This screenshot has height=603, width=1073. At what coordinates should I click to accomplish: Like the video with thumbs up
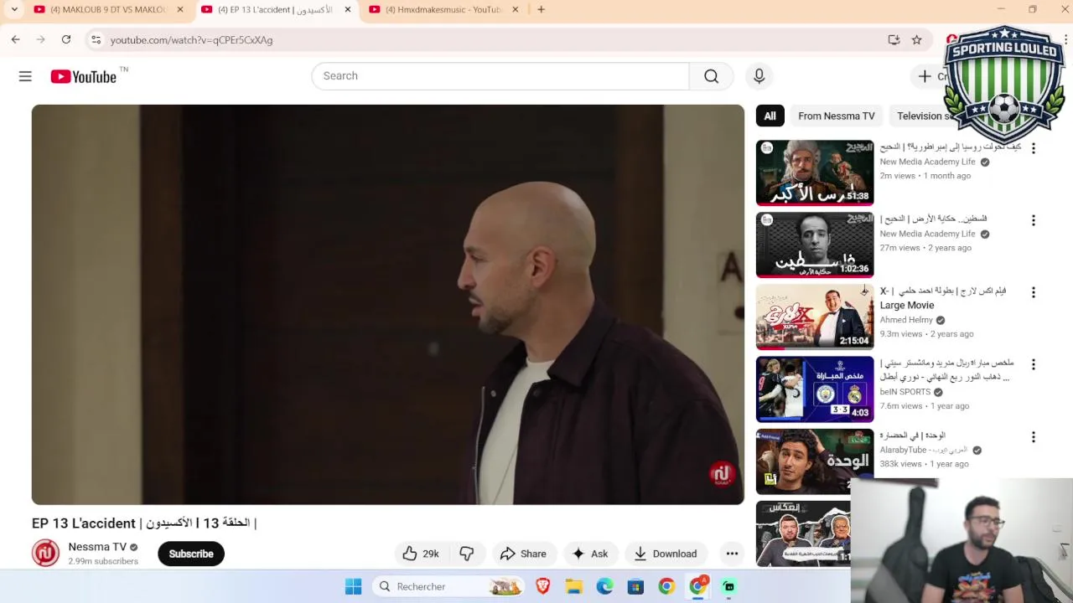(420, 554)
